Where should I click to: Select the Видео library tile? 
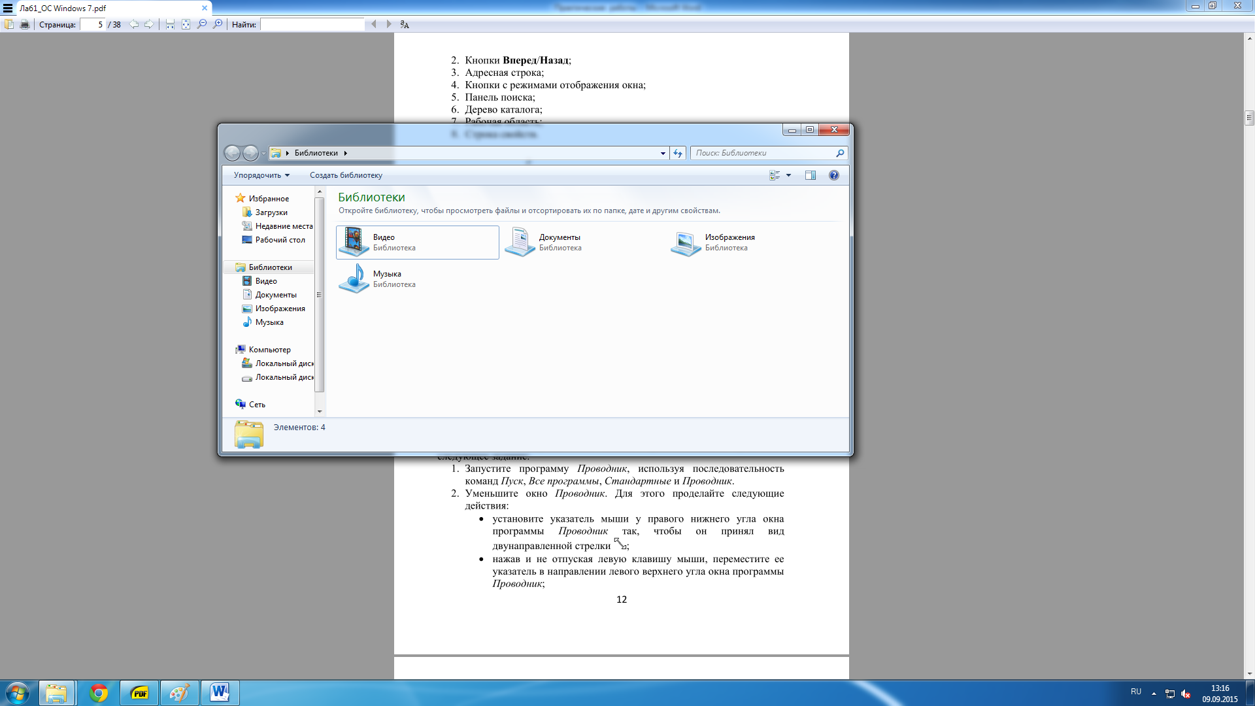click(x=418, y=243)
